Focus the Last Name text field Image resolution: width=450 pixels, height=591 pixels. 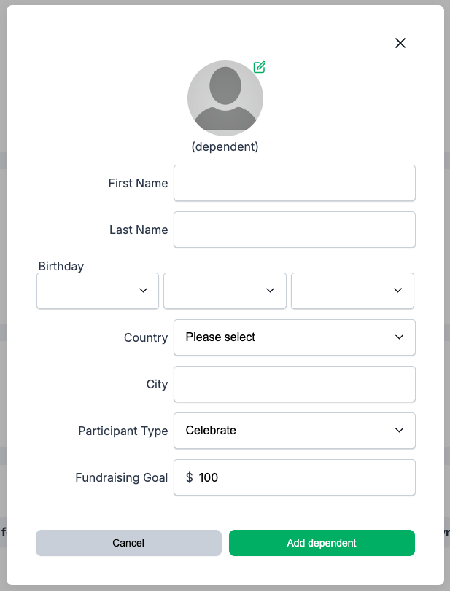pos(294,230)
